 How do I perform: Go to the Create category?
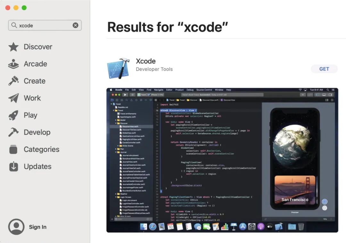27,81
